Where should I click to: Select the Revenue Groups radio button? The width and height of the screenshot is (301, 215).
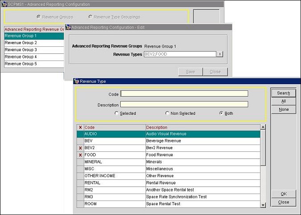pos(39,17)
